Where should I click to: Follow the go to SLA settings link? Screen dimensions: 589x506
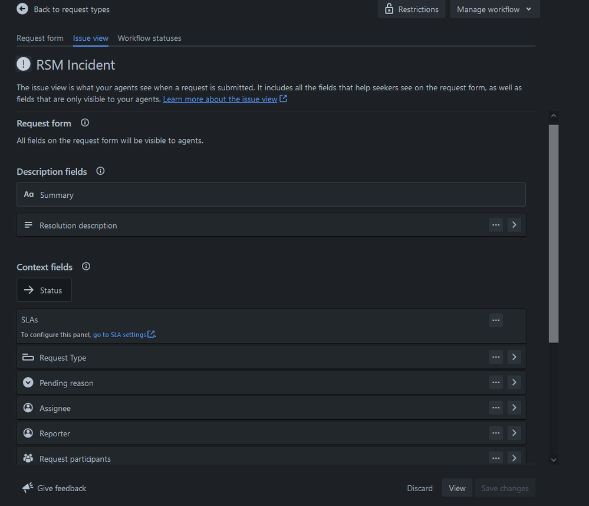coord(120,335)
